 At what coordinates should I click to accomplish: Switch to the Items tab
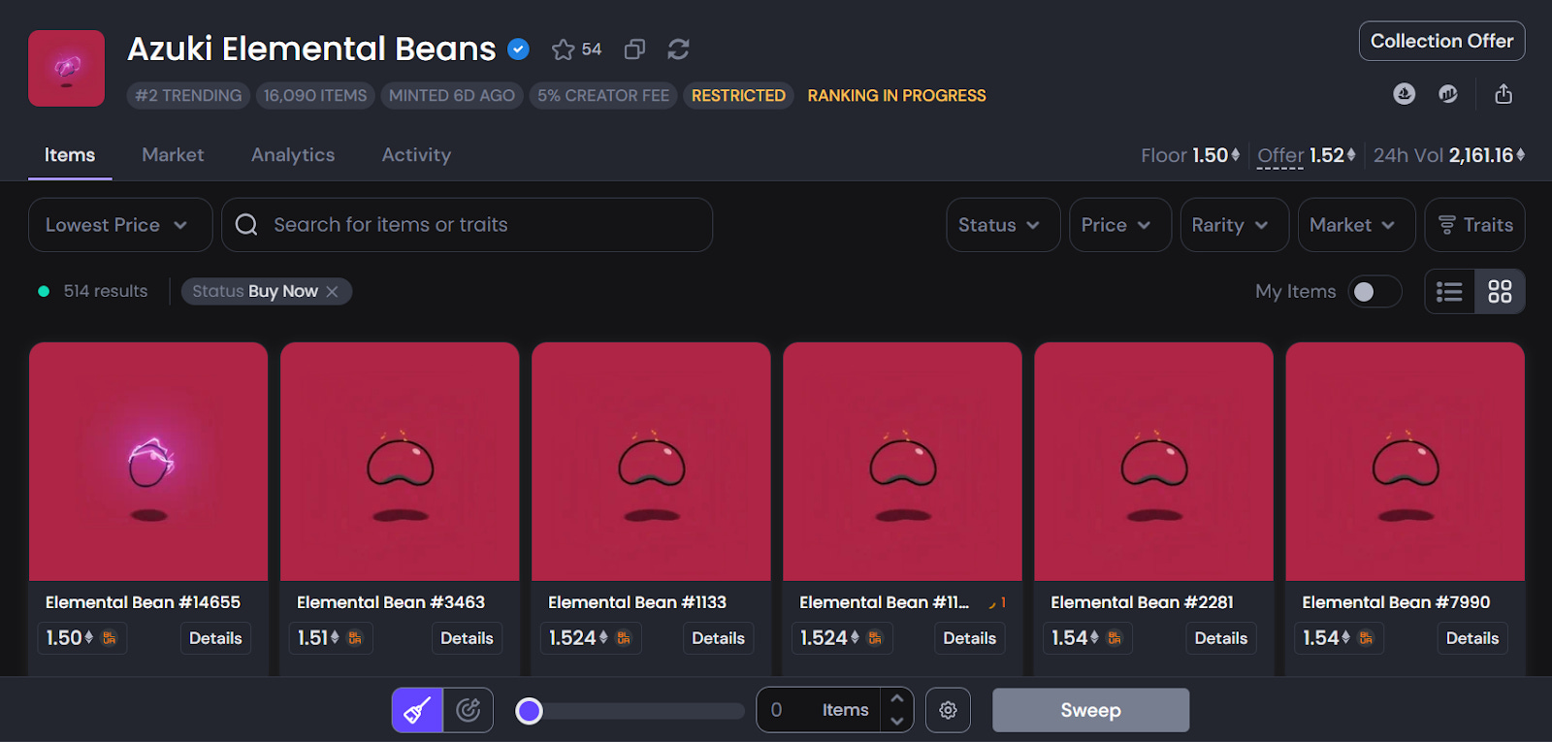point(70,155)
